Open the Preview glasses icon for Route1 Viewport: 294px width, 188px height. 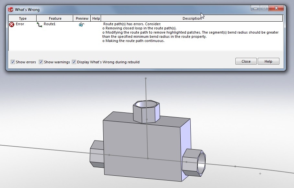82,25
